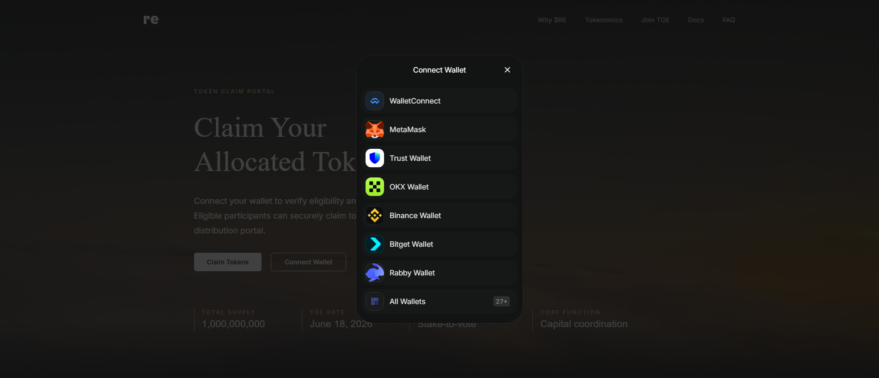Click the page's Connect Wallet button

(308, 262)
